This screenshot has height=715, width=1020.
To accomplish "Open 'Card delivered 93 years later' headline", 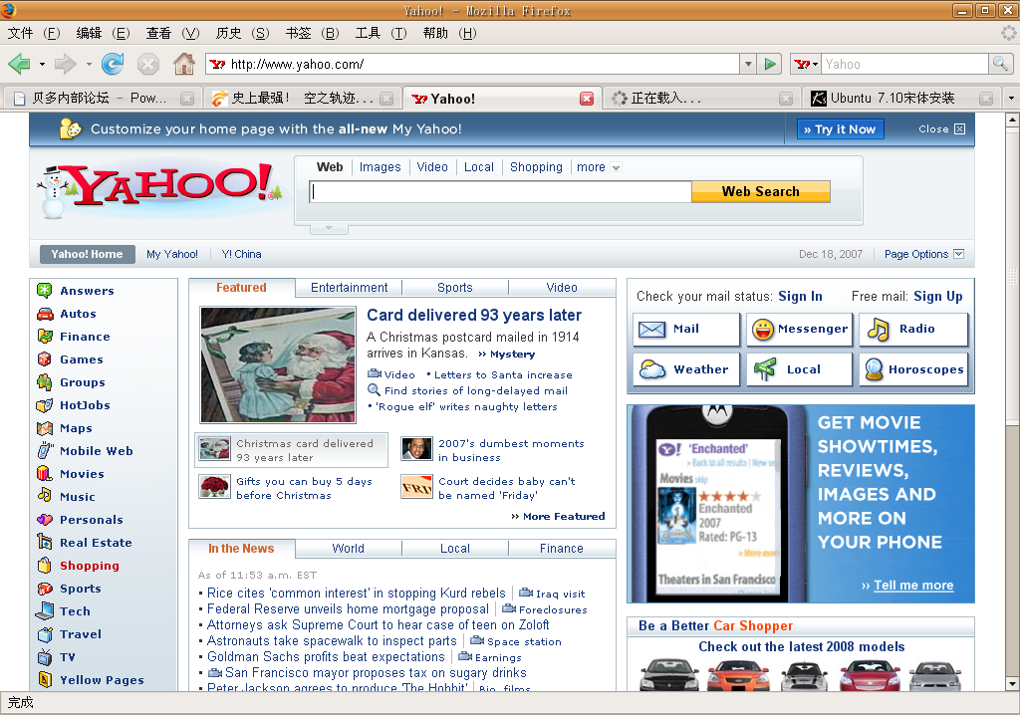I will [474, 315].
